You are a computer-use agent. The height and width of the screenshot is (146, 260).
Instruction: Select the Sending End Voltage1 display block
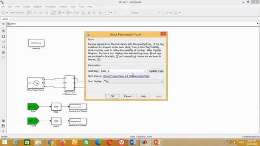click(x=78, y=121)
